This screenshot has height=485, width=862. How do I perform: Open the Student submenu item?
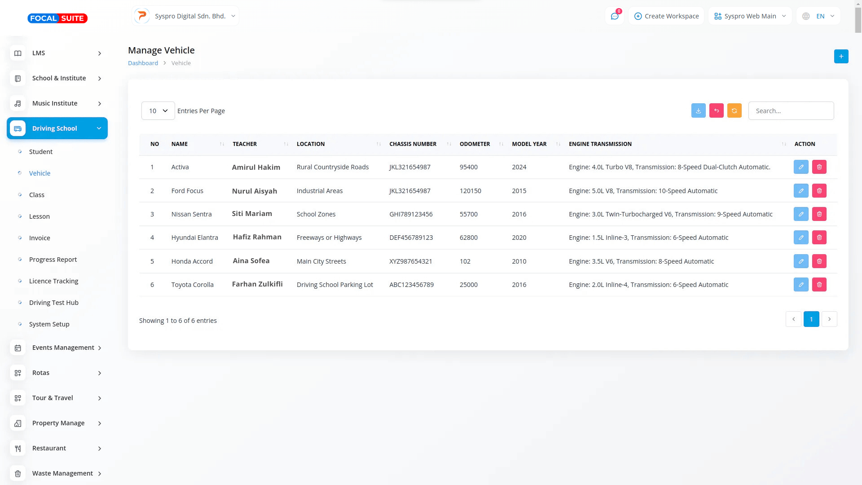click(41, 152)
